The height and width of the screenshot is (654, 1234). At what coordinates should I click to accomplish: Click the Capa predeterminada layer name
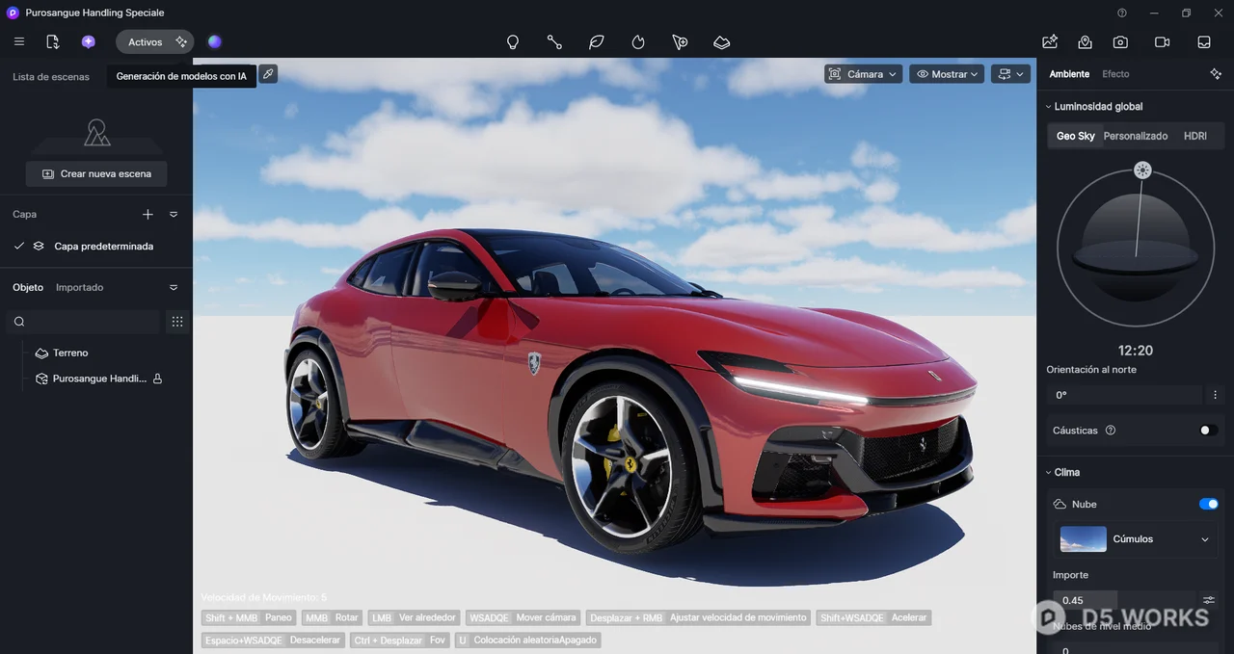(103, 246)
